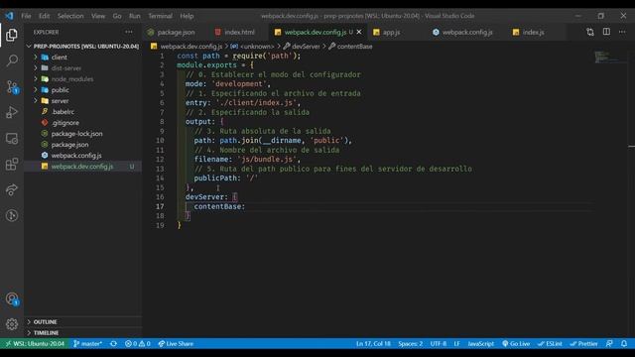Click contentBase in the breadcrumb
The height and width of the screenshot is (357, 635).
click(354, 47)
